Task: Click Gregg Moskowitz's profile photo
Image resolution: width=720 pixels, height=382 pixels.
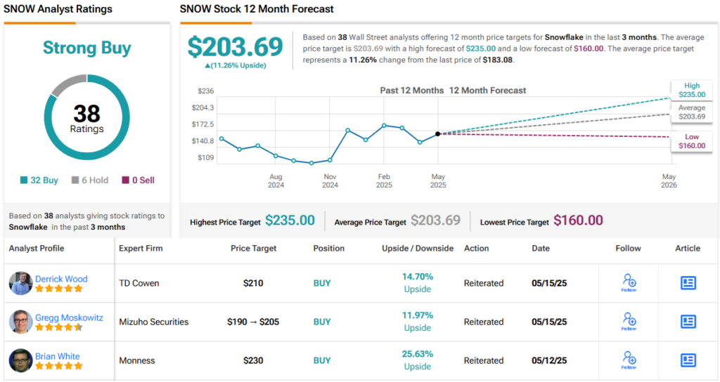Action: click(20, 322)
